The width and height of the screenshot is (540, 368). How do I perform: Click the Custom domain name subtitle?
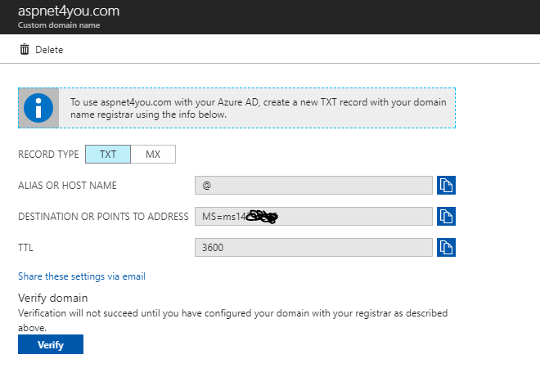pyautogui.click(x=59, y=25)
